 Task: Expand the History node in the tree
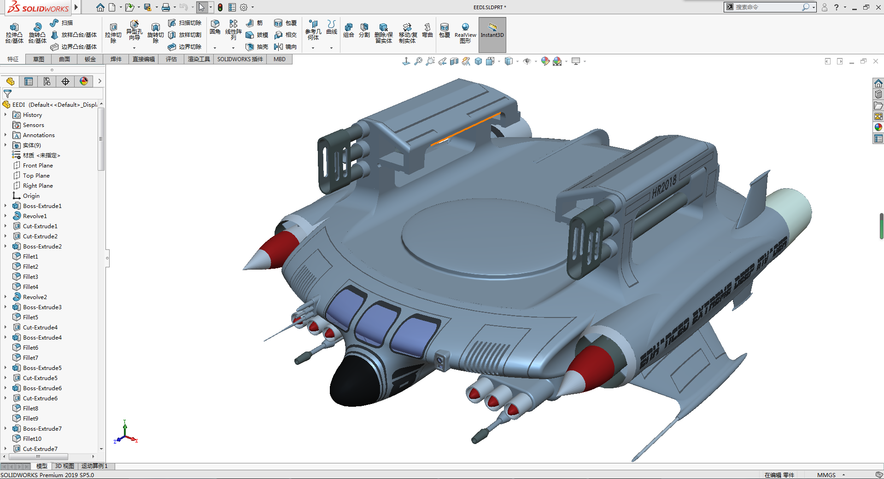[6, 115]
